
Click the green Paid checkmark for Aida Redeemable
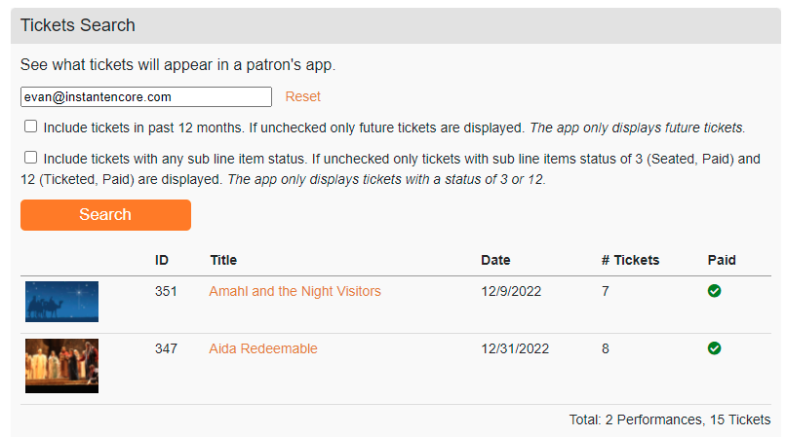(x=714, y=348)
